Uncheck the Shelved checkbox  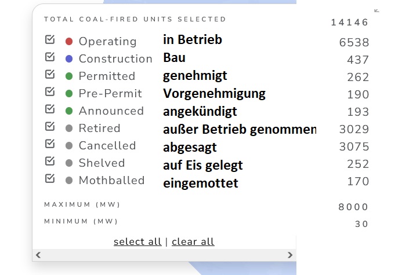[50, 162]
